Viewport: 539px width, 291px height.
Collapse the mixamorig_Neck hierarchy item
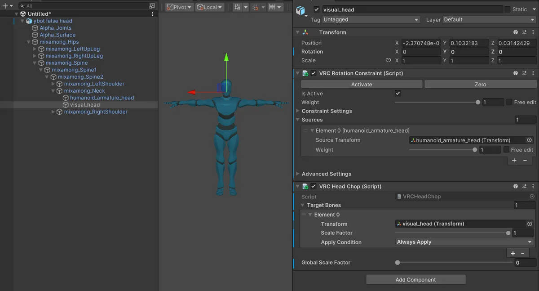pyautogui.click(x=53, y=90)
